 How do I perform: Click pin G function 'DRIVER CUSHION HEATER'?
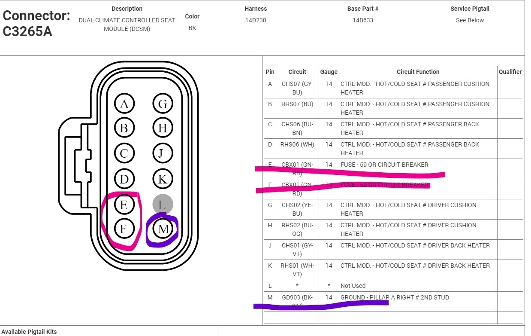408,209
